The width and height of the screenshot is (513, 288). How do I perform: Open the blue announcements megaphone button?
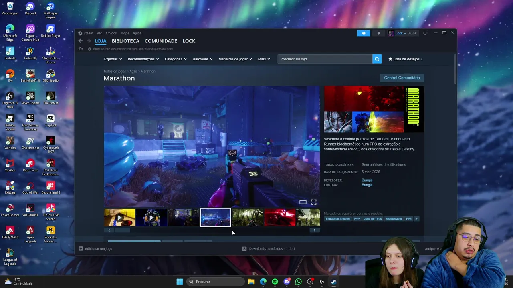pos(364,33)
